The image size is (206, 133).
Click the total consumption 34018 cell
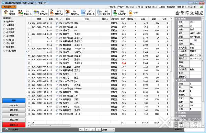click(142, 122)
